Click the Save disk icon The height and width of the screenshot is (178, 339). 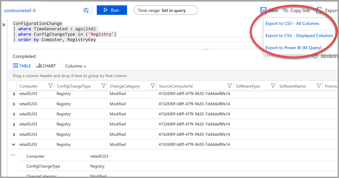[263, 10]
